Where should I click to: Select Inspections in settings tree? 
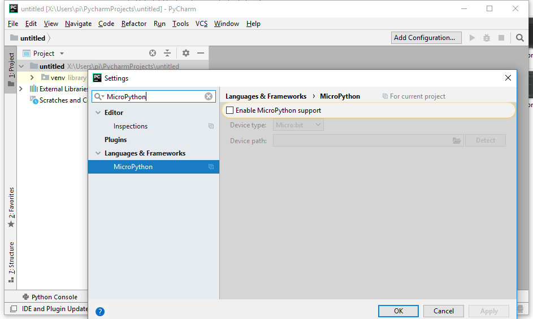point(131,126)
